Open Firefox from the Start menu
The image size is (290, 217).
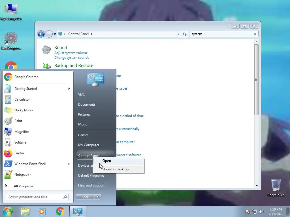click(38, 153)
